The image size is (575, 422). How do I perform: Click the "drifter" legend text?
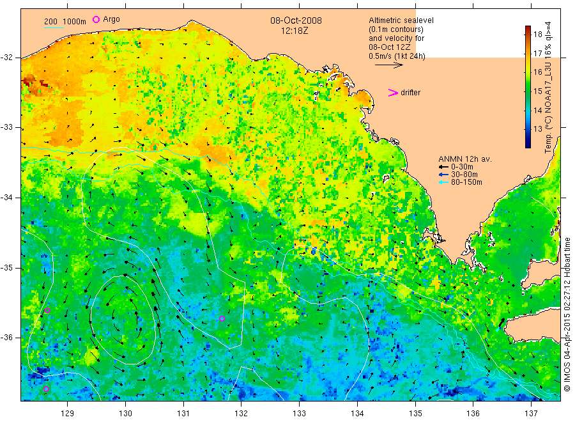(x=410, y=93)
